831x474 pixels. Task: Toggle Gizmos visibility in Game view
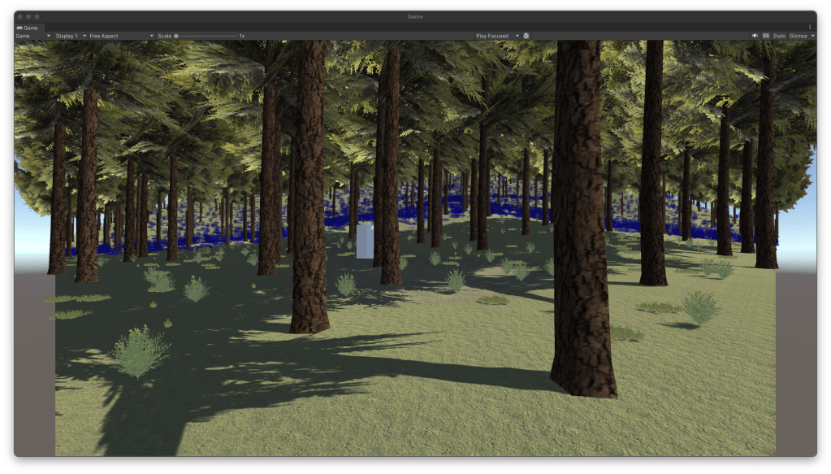[798, 36]
